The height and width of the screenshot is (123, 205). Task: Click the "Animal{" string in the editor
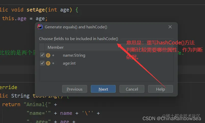pos(37,104)
